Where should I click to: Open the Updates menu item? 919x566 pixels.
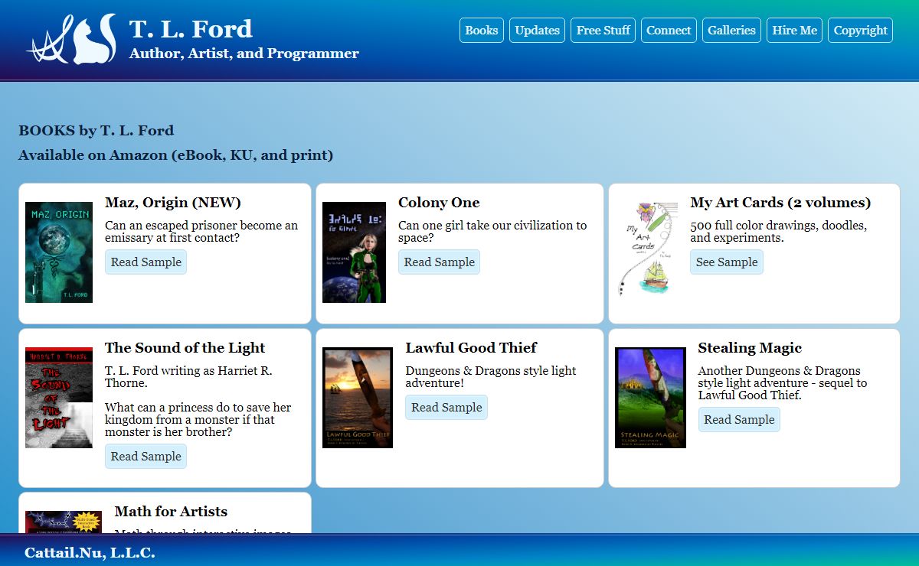tap(537, 31)
